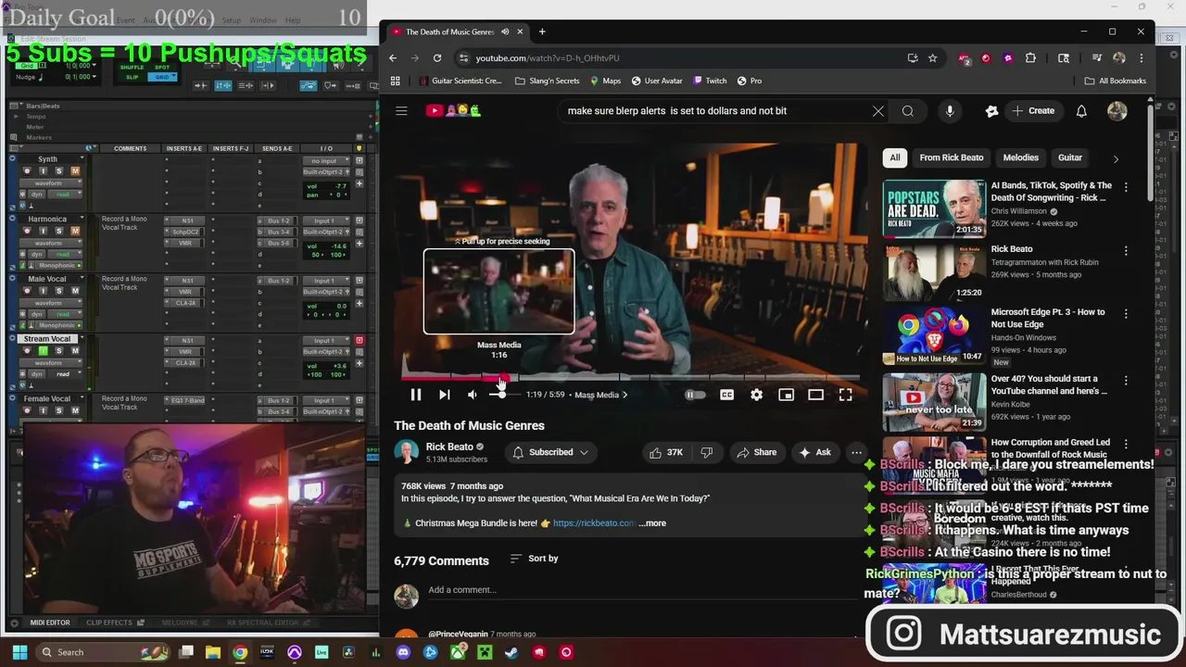Pause the YouTube video
Screen dimensions: 1186x667
click(416, 395)
